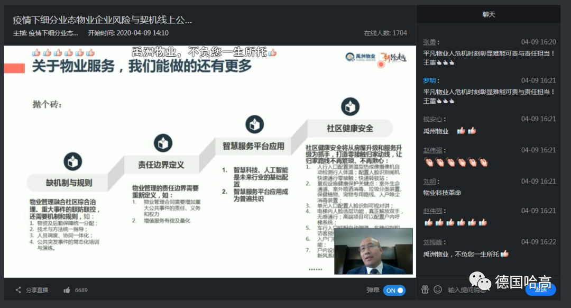
Task: Click the share icon beside 分享直播
Action: (18, 290)
